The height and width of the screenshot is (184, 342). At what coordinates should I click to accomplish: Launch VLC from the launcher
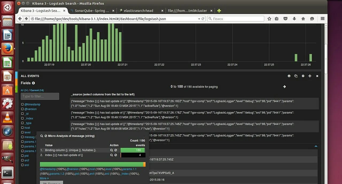point(7,117)
